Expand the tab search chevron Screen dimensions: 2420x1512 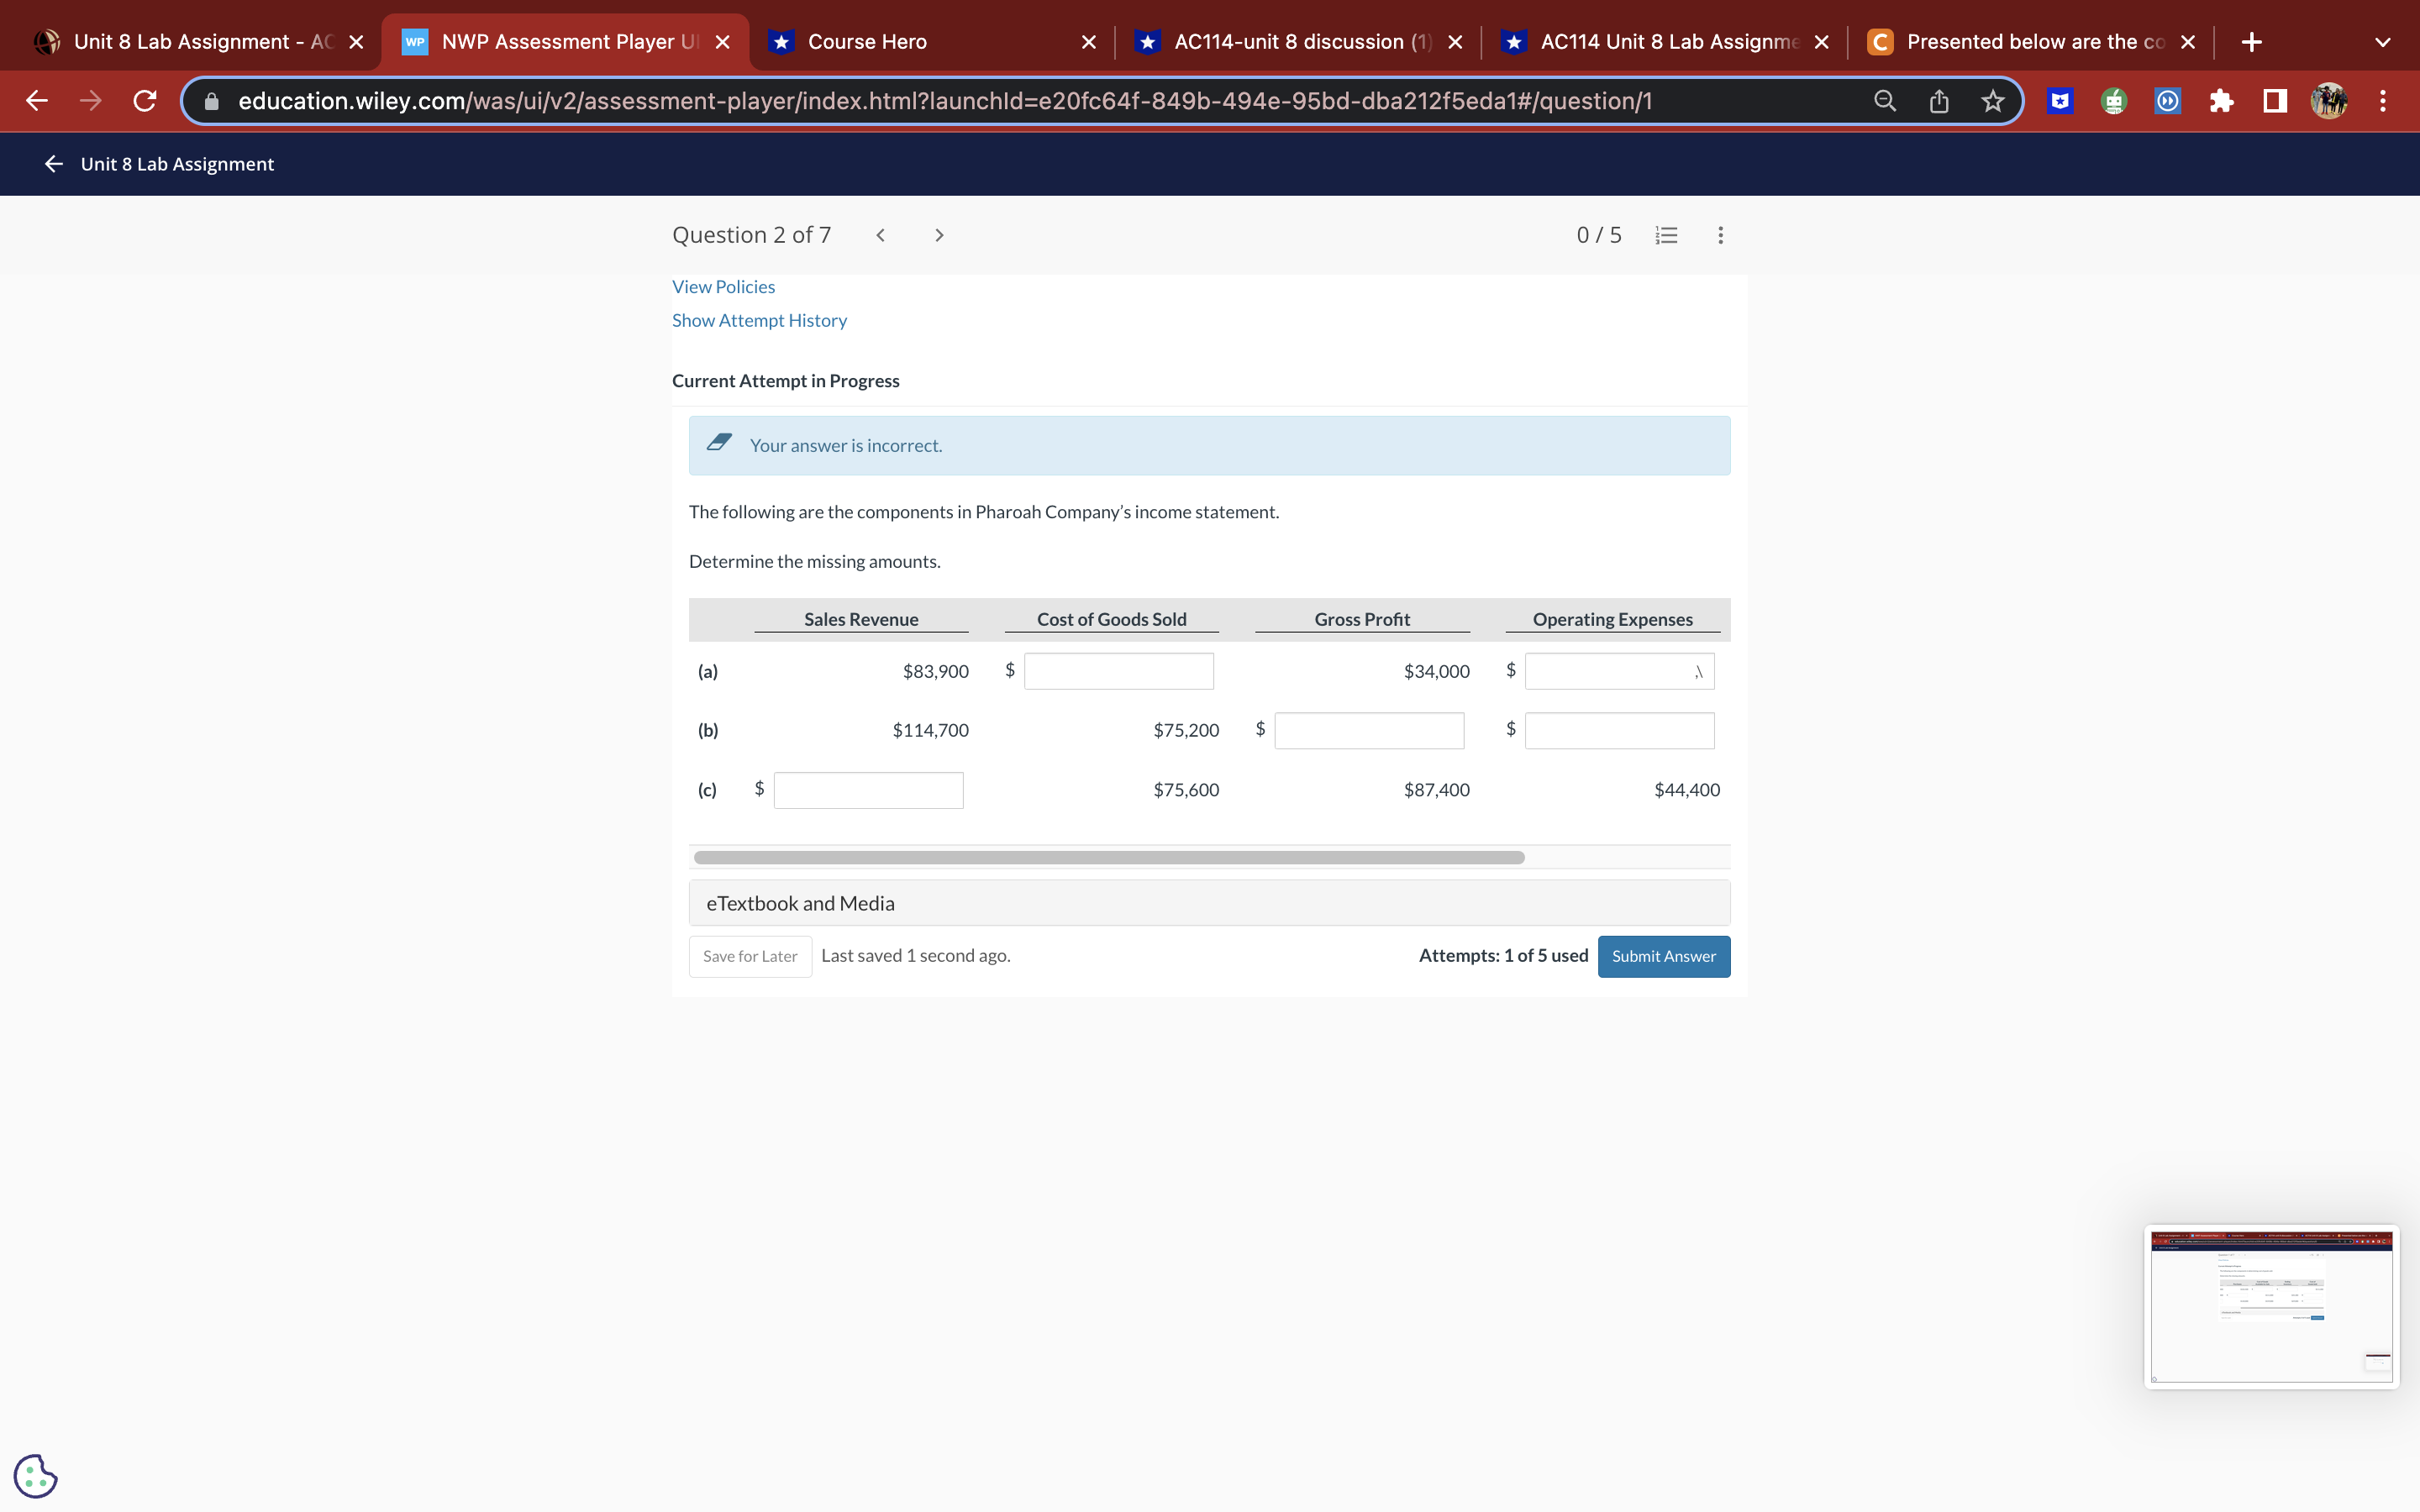click(2382, 42)
